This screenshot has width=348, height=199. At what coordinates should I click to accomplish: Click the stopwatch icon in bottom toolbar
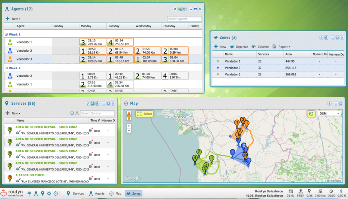pos(55,193)
